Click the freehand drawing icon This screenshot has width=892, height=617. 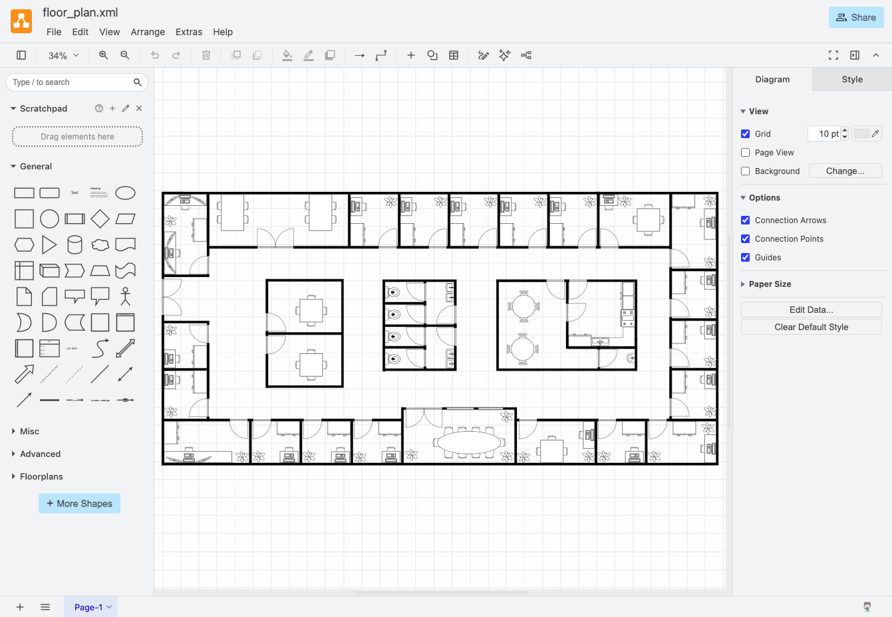484,55
